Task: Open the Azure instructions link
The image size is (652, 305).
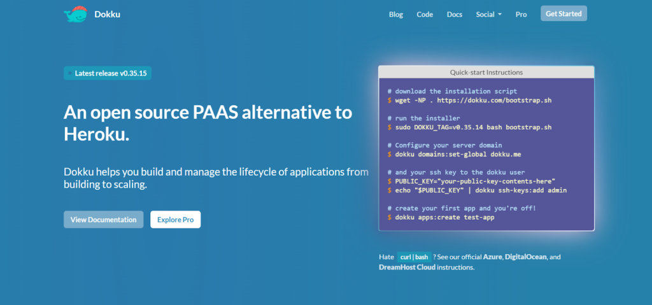Action: [x=493, y=257]
